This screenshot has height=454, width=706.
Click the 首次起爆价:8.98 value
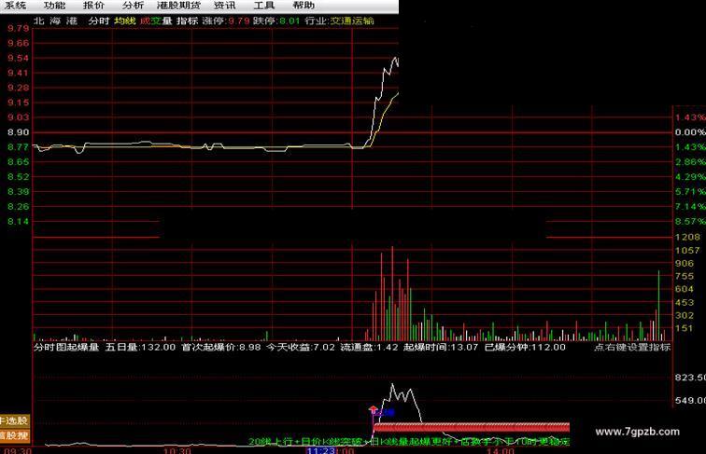(221, 347)
